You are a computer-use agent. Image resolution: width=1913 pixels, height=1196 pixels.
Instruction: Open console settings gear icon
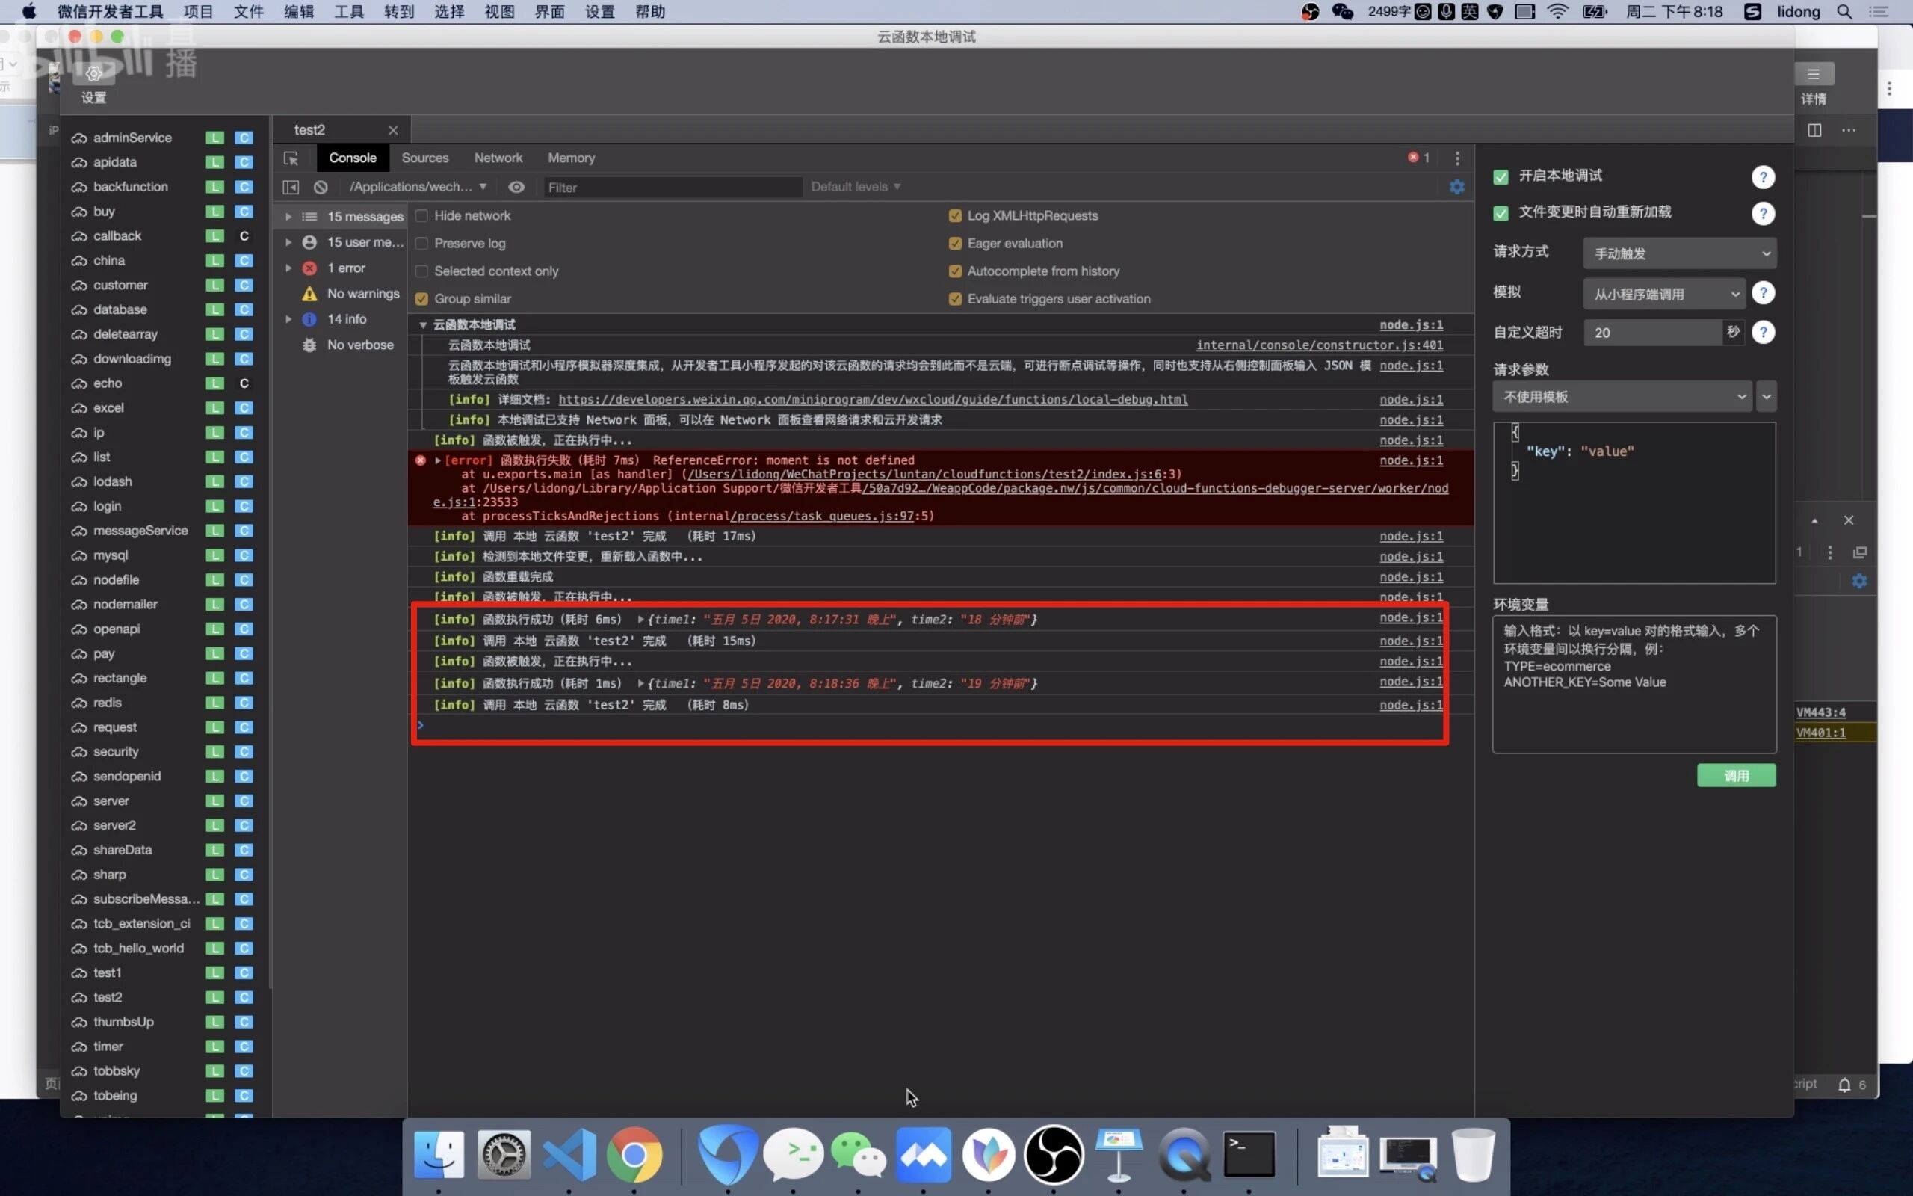coord(1456,188)
